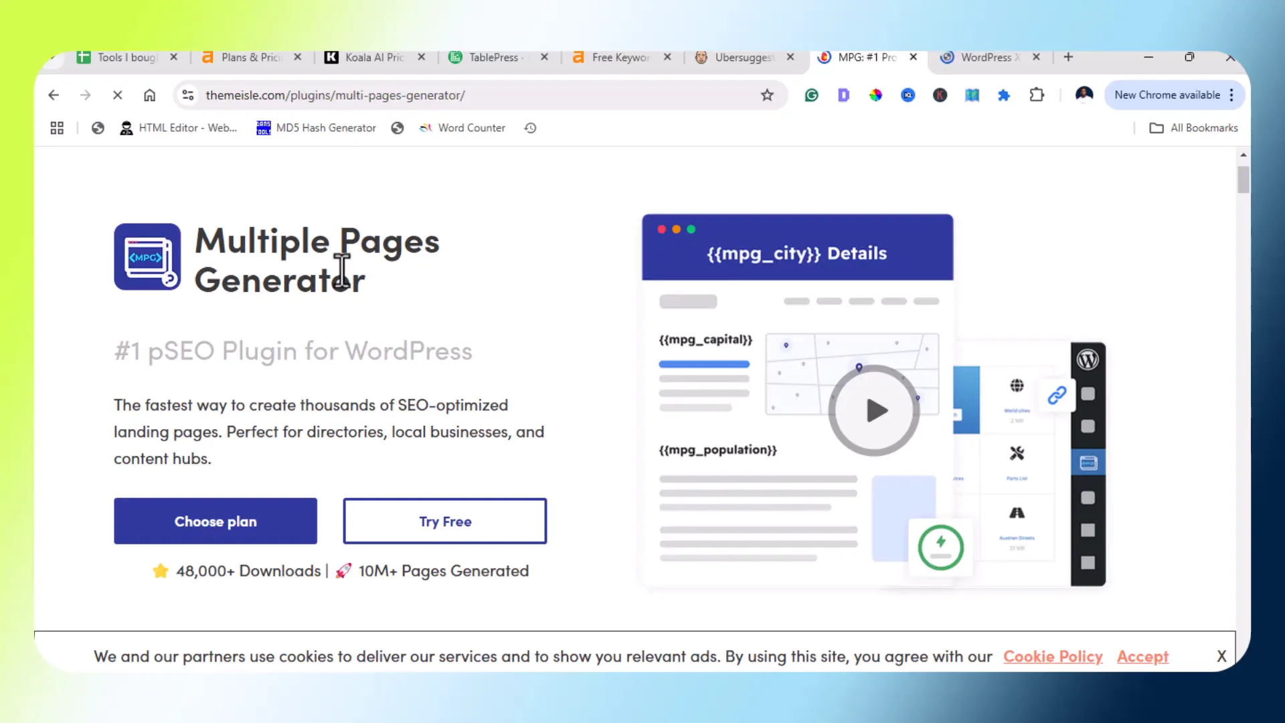The image size is (1285, 723).
Task: Click the '10M+ Pages Generated' text
Action: coord(444,571)
